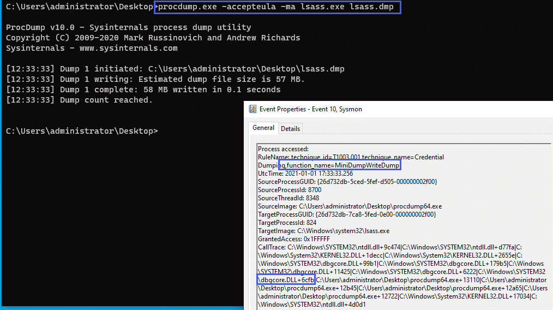Click the 'Estimated dump file size' line
Image resolution: width=553 pixels, height=310 pixels.
(155, 79)
